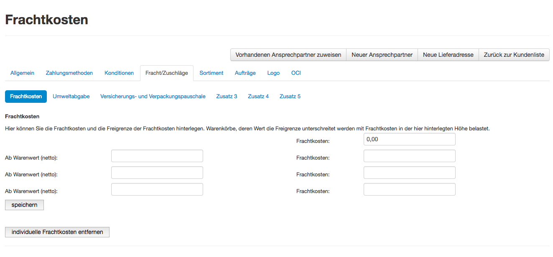Image resolution: width=553 pixels, height=257 pixels.
Task: Go back via 'Zurück zur Kundenliste'
Action: [514, 55]
